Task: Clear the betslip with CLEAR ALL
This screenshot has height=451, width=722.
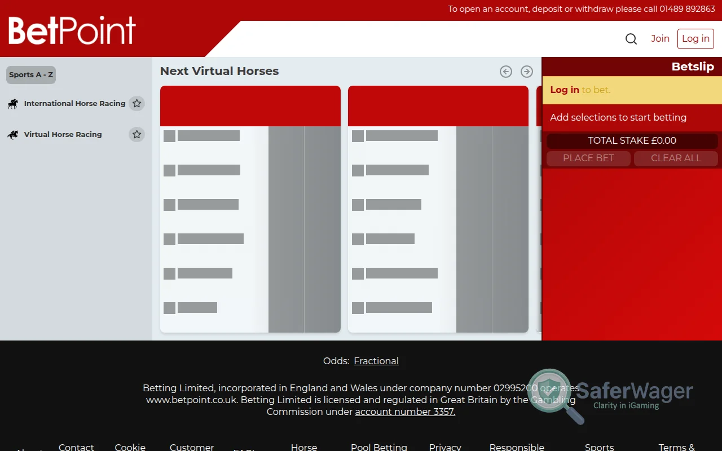Action: (x=676, y=158)
